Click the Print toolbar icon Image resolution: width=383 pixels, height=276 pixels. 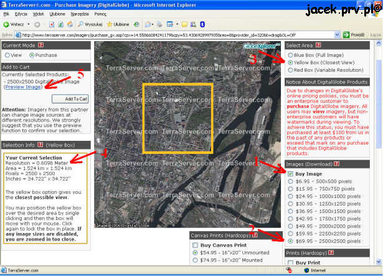coord(159,24)
